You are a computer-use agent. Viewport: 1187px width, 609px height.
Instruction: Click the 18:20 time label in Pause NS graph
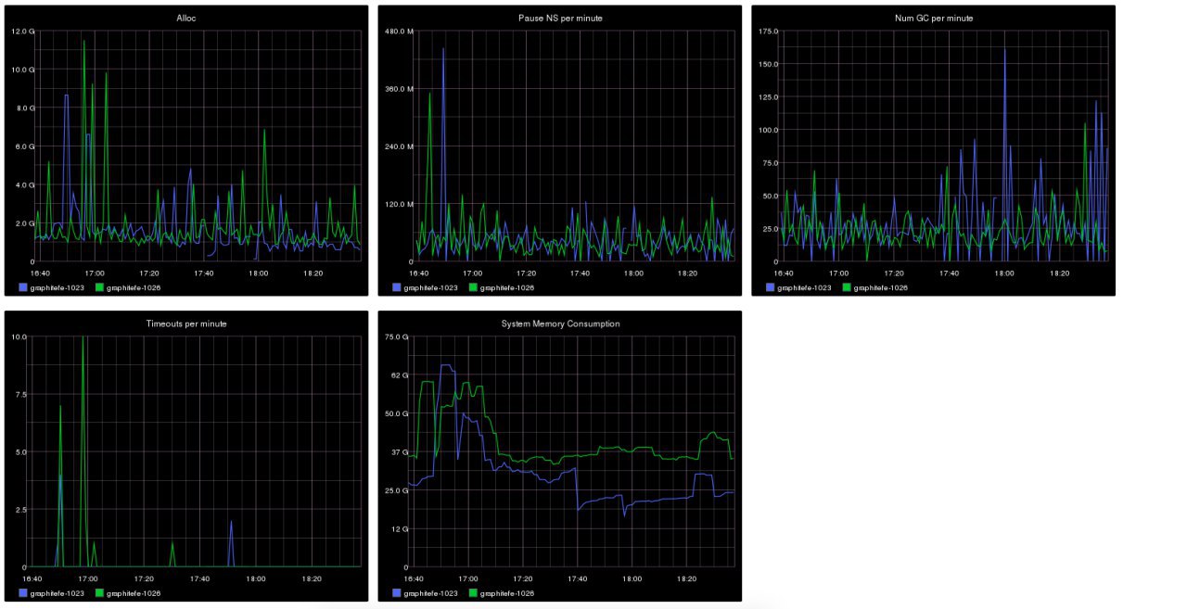[687, 273]
